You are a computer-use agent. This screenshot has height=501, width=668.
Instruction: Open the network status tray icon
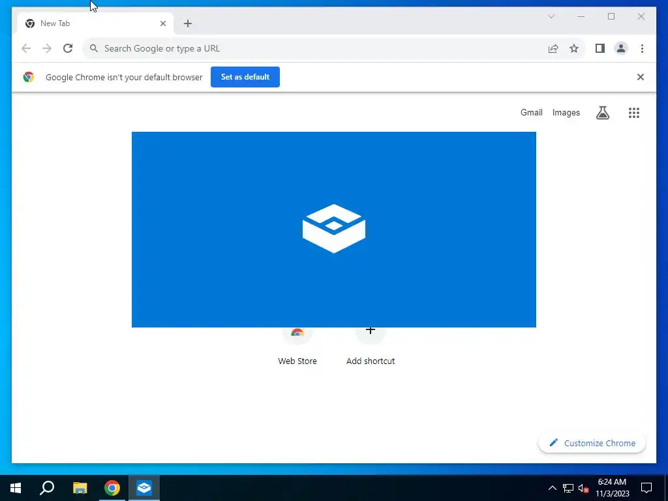pyautogui.click(x=568, y=488)
